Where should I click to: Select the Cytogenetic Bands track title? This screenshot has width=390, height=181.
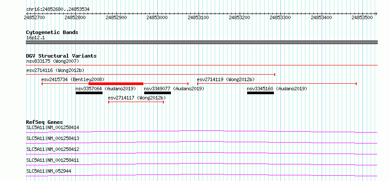[52, 32]
